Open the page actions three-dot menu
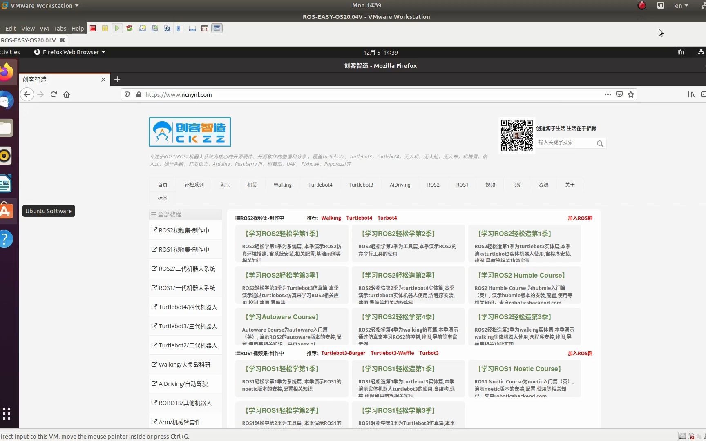 tap(608, 94)
